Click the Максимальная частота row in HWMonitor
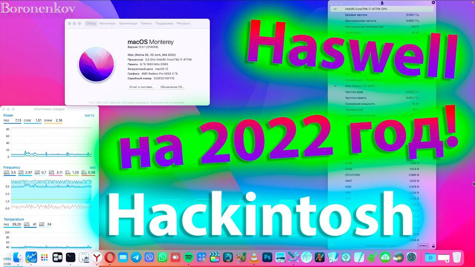The image size is (475, 267). pos(382,21)
